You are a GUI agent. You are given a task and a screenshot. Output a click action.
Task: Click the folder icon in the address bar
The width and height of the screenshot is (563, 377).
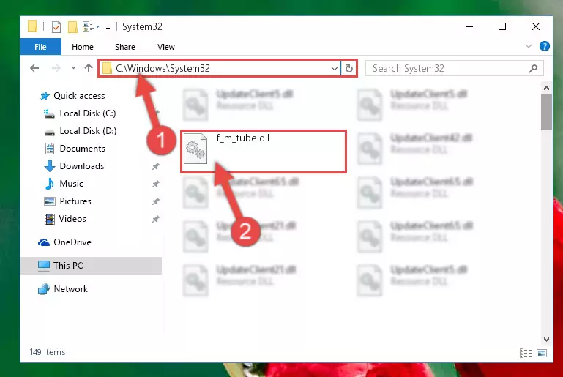[x=107, y=68]
